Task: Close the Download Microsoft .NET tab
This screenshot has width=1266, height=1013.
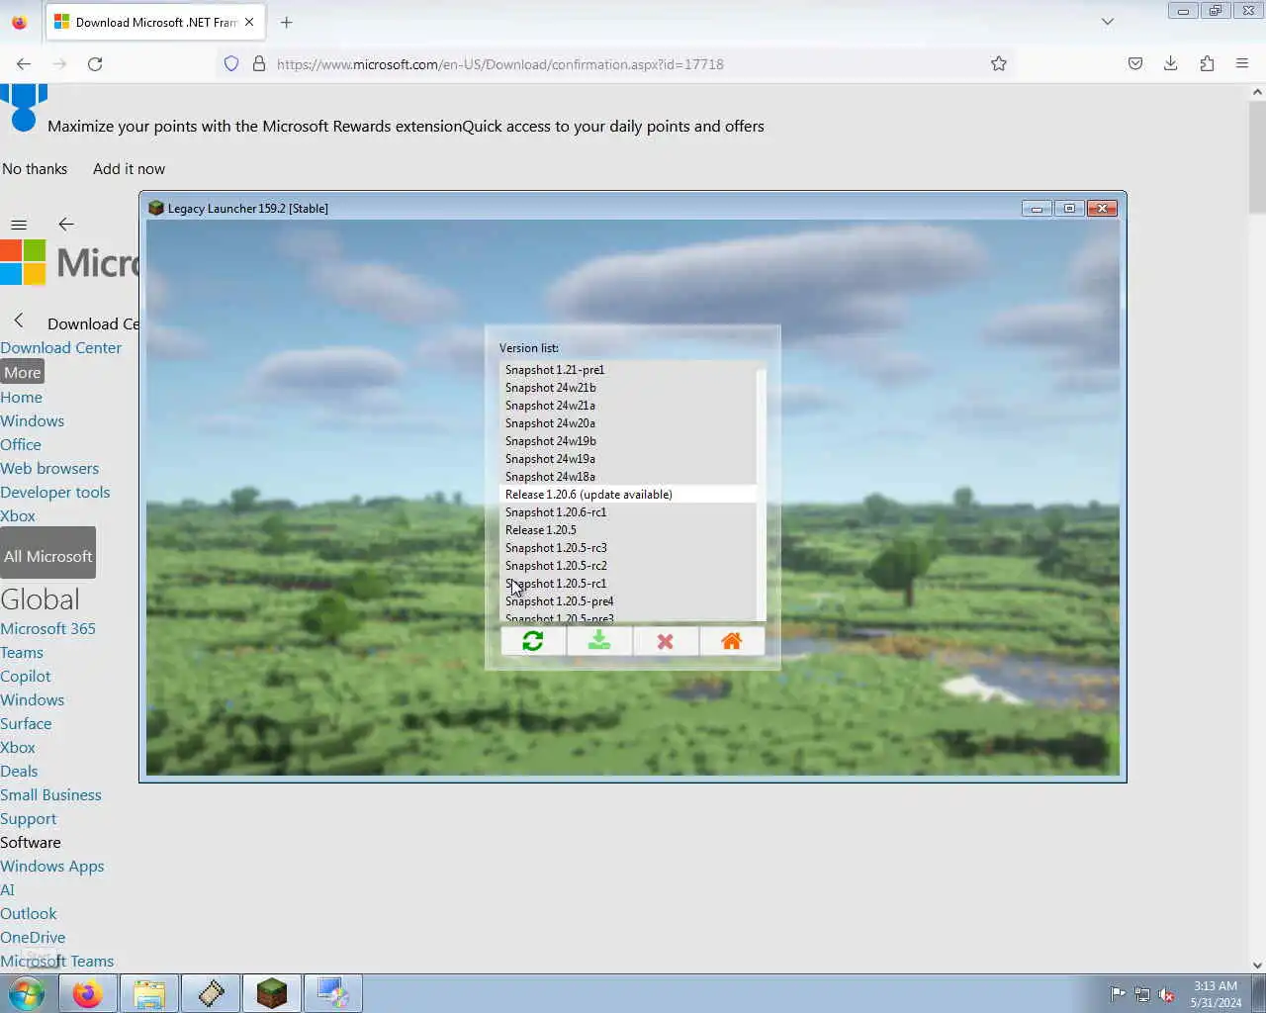Action: (249, 22)
